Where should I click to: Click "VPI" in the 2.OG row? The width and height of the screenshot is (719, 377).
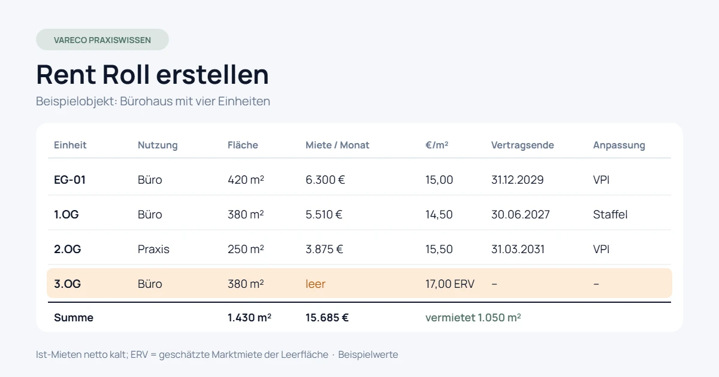[x=602, y=249]
